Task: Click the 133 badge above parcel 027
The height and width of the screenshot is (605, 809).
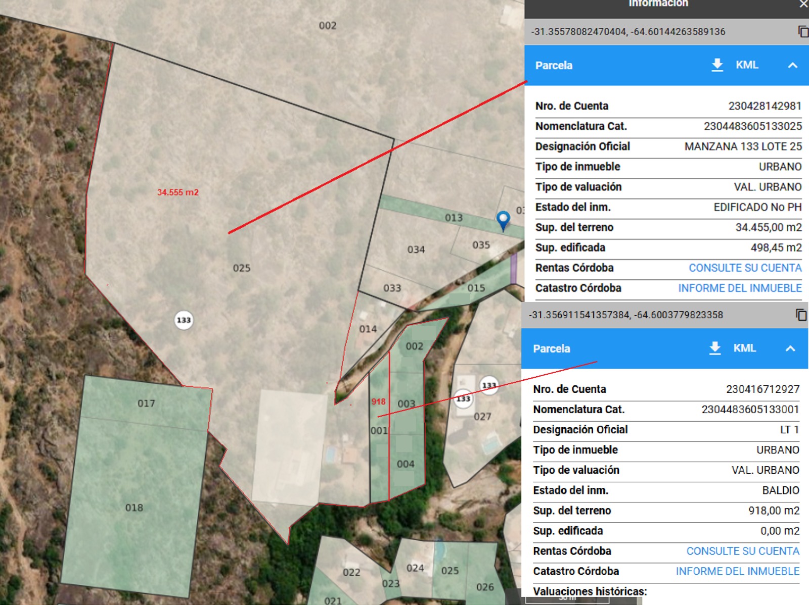Action: tap(488, 385)
